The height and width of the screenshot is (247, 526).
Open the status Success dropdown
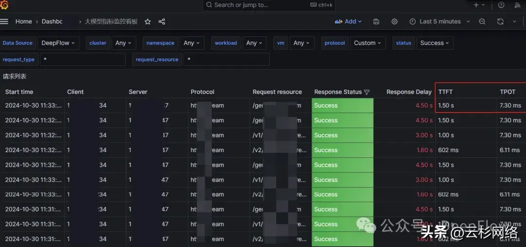435,43
